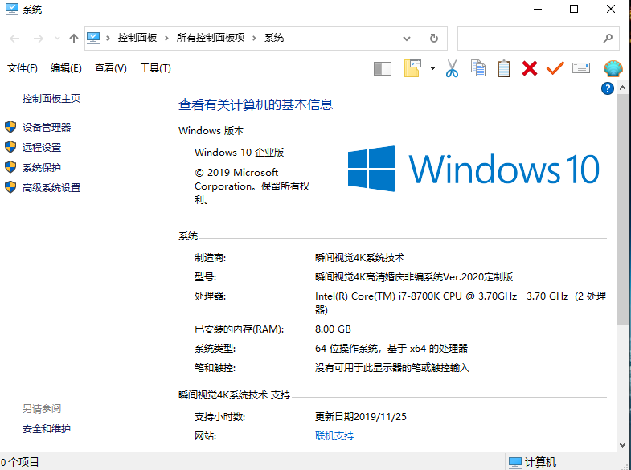Click shield icon beside 高级系统设置
Screen dimensions: 631x470
click(10, 187)
